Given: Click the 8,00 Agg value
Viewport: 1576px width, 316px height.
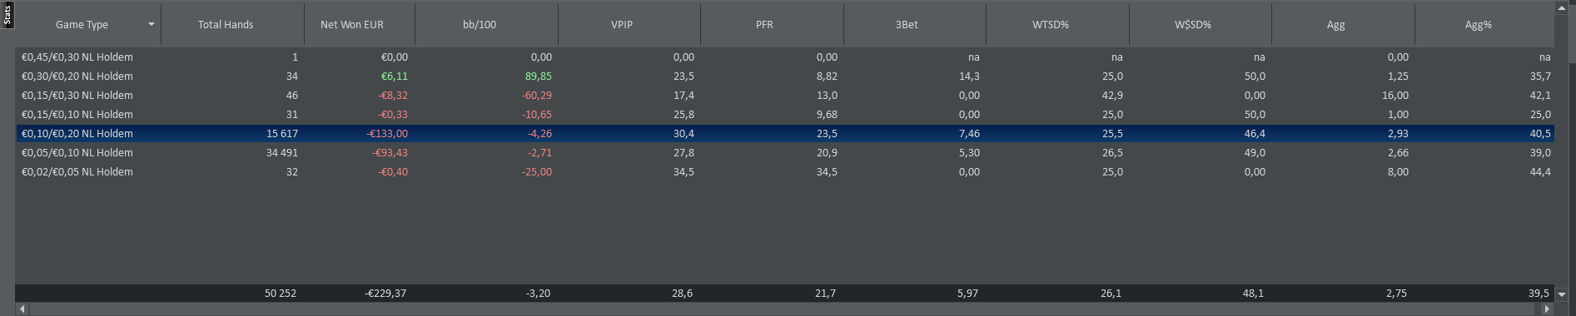Looking at the screenshot, I should [x=1398, y=172].
